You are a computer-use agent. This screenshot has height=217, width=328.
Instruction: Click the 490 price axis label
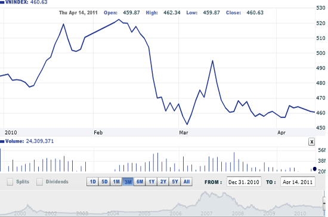coord(321,68)
